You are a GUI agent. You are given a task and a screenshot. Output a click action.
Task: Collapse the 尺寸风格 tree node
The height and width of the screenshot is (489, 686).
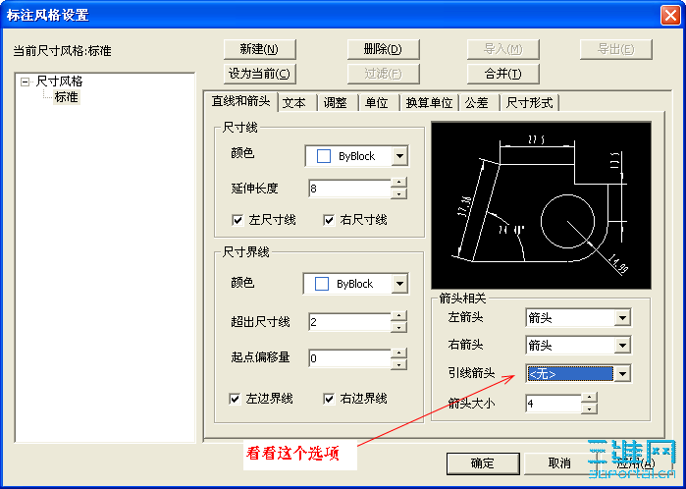pos(26,81)
